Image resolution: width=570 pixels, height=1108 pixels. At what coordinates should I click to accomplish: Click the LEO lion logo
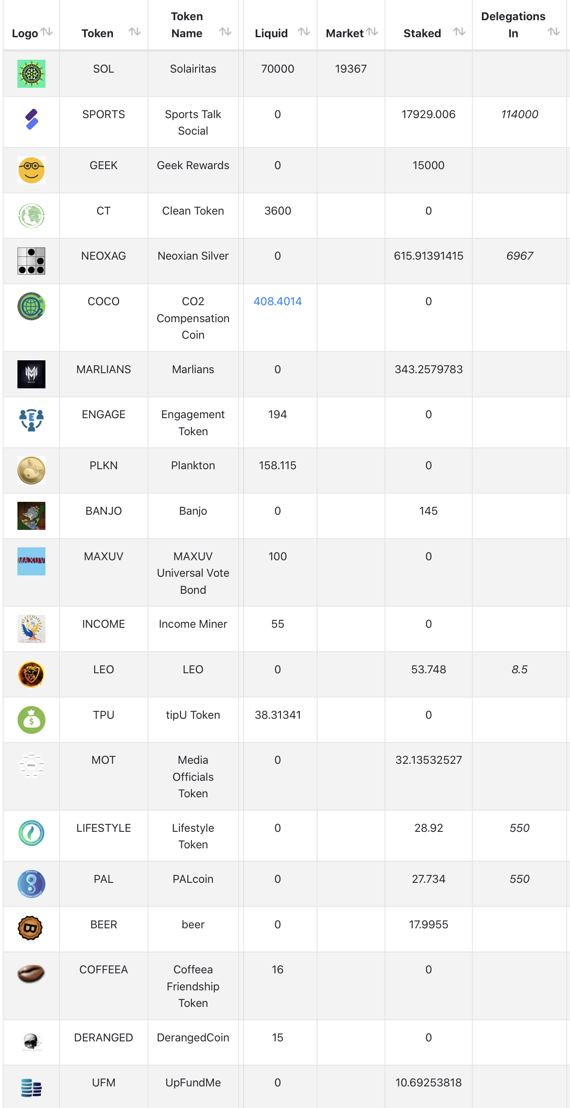pos(31,674)
